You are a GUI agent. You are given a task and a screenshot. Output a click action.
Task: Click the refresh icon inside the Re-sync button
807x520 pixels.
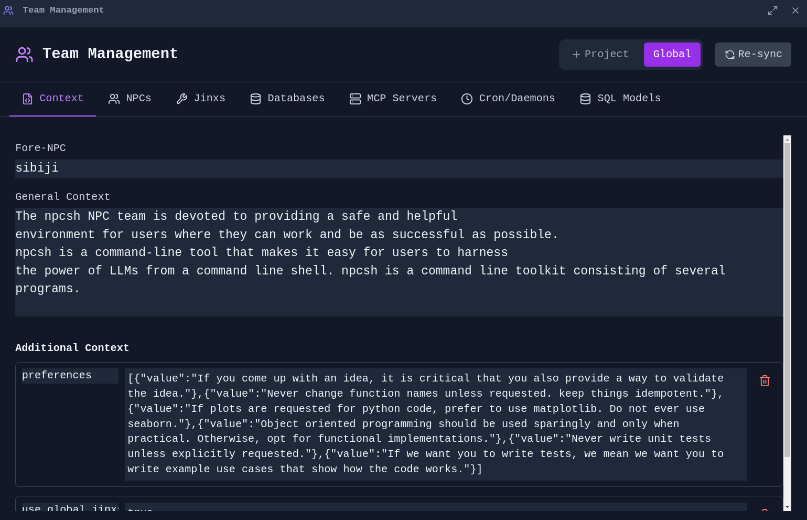click(x=730, y=55)
